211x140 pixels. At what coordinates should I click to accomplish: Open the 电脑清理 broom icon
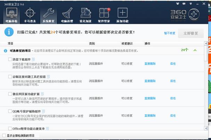(67, 15)
